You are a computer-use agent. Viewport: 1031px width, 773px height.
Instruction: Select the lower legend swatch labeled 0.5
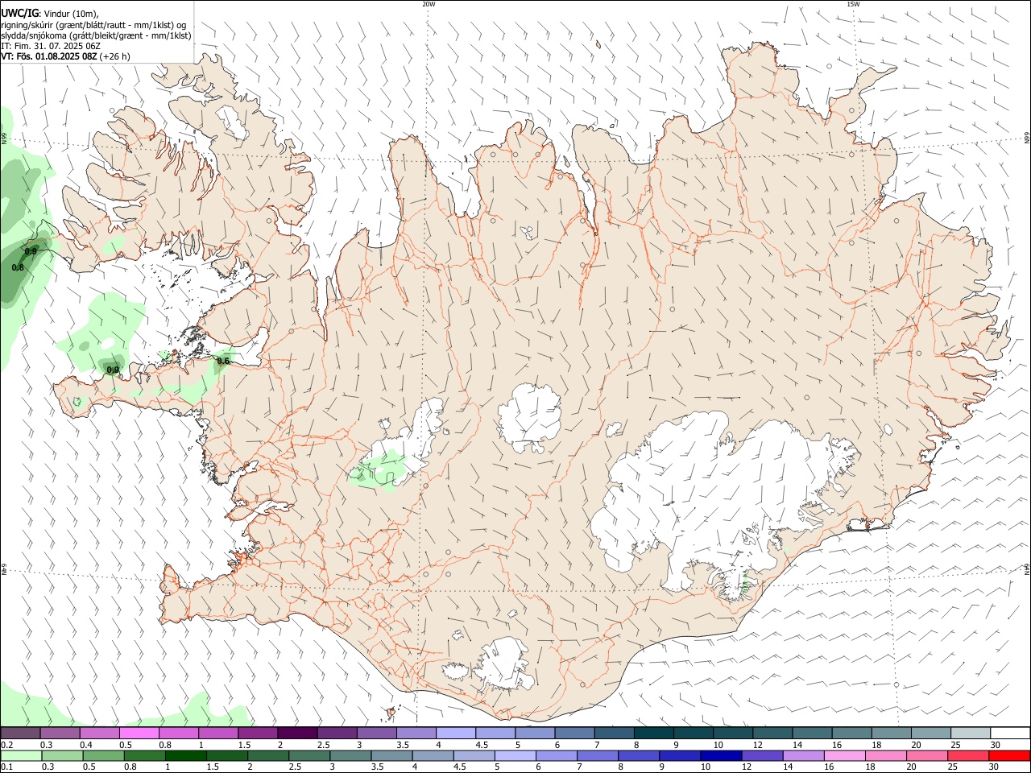(103, 755)
